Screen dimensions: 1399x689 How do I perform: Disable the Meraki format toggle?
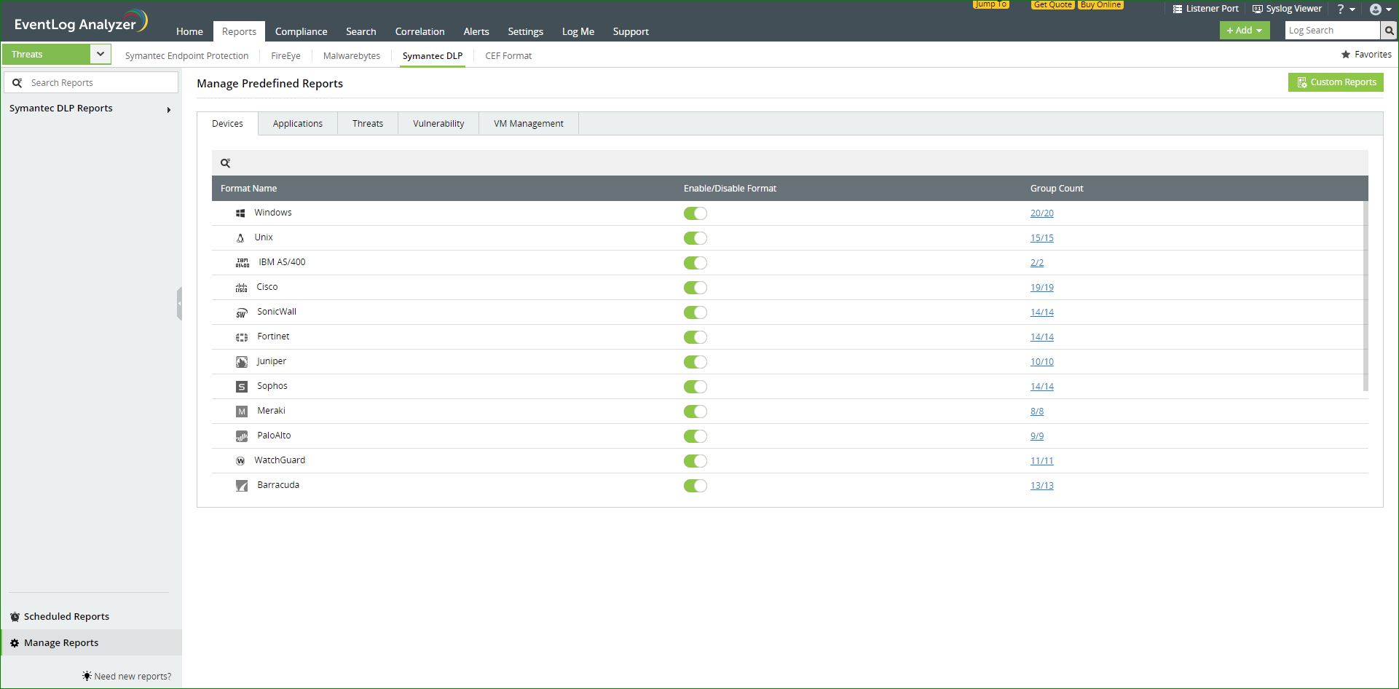(x=695, y=412)
